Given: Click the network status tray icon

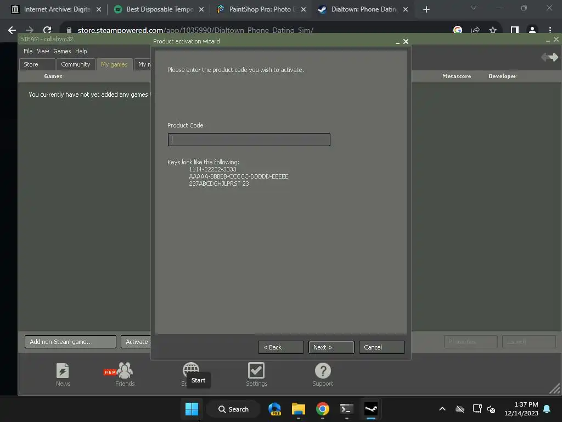Looking at the screenshot, I should pyautogui.click(x=477, y=409).
